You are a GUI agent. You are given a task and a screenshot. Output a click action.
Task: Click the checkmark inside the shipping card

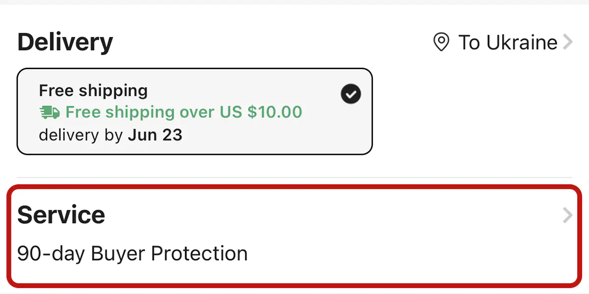pyautogui.click(x=350, y=94)
